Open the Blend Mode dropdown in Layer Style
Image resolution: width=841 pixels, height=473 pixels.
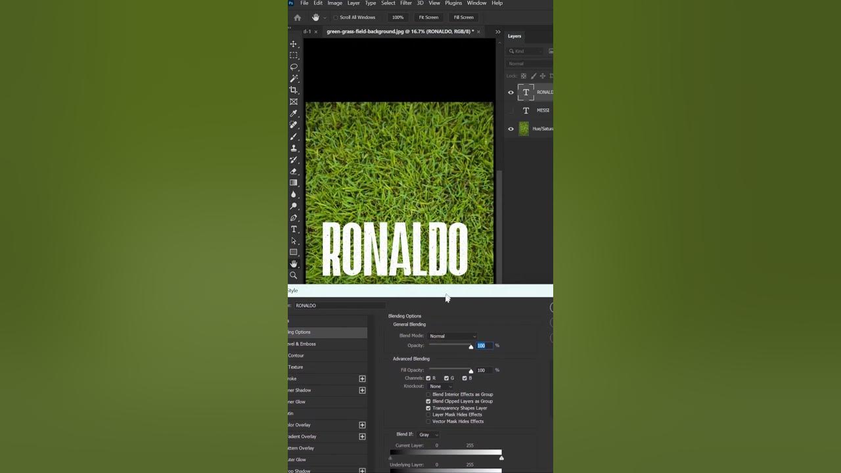click(x=453, y=336)
